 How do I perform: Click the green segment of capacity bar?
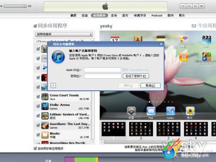pos(85,159)
